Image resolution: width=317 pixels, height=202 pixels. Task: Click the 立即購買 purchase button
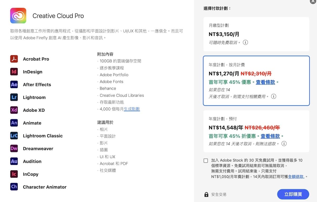coord(293,194)
